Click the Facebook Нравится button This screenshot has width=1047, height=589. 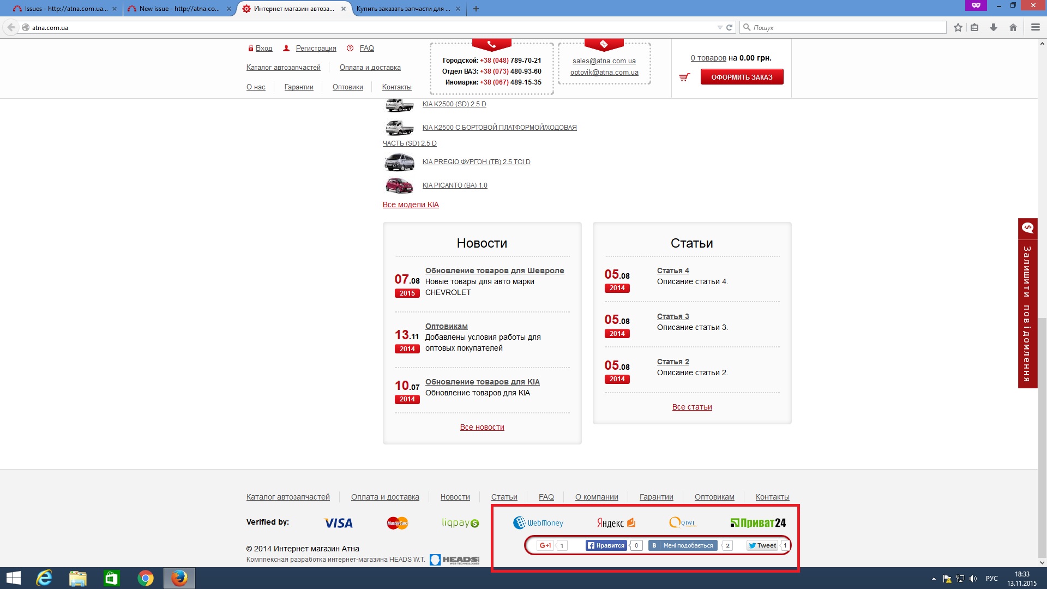606,545
